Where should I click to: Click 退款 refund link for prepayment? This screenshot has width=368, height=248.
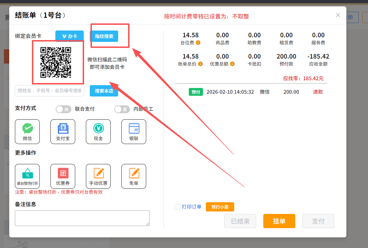(x=318, y=92)
